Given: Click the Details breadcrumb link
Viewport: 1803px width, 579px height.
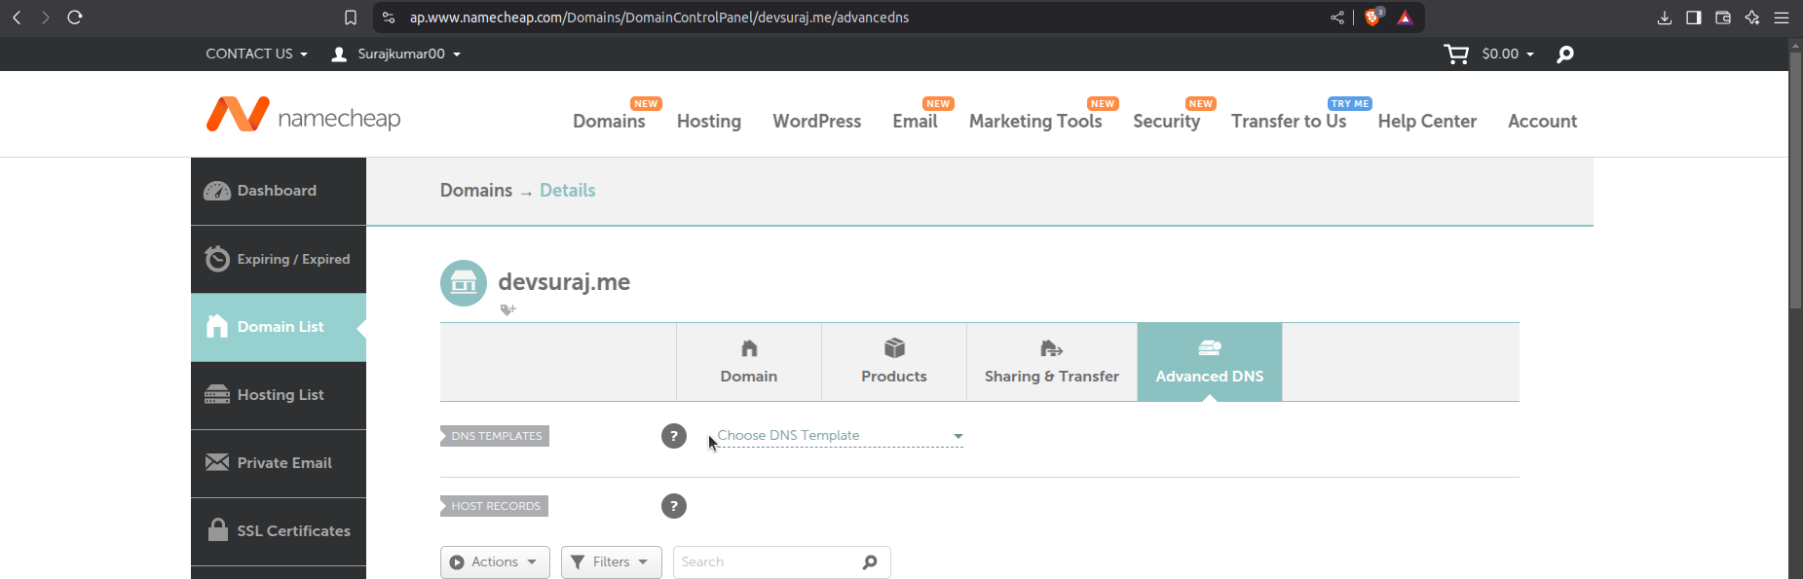Looking at the screenshot, I should (568, 191).
